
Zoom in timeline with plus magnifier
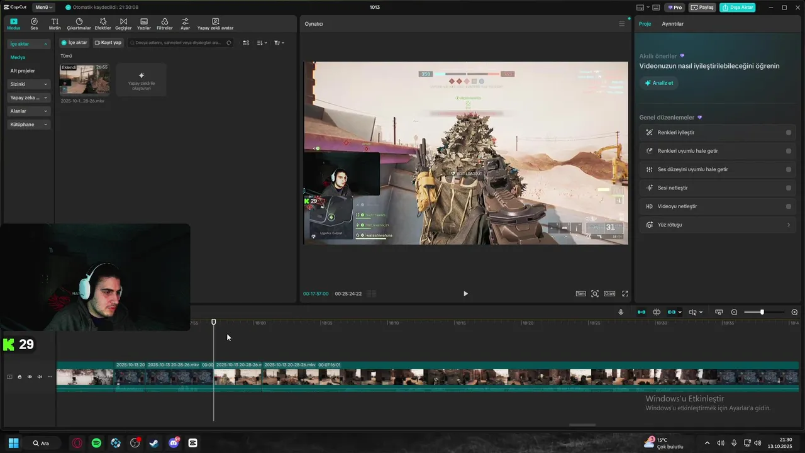coord(794,312)
